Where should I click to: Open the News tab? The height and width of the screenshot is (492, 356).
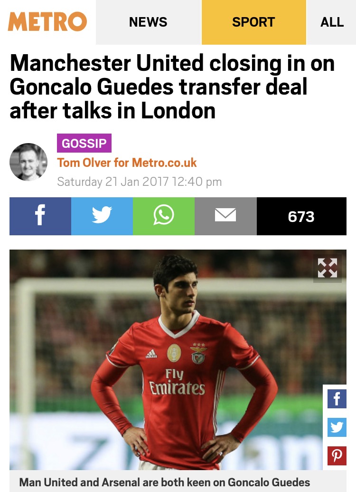[148, 22]
